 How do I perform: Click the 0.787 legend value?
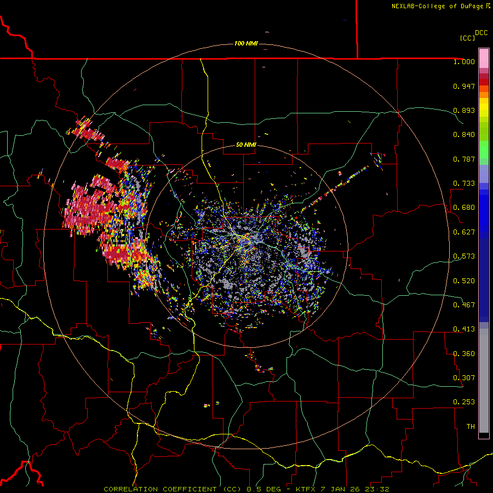(x=464, y=159)
